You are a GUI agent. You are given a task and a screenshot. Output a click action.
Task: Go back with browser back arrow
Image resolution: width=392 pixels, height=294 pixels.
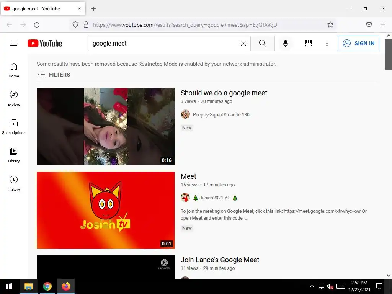pyautogui.click(x=9, y=25)
